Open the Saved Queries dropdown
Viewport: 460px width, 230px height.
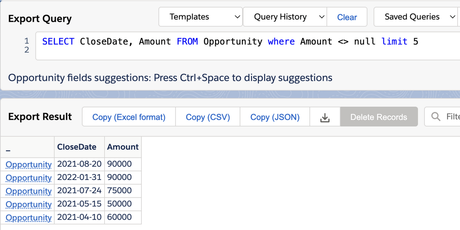(x=416, y=17)
